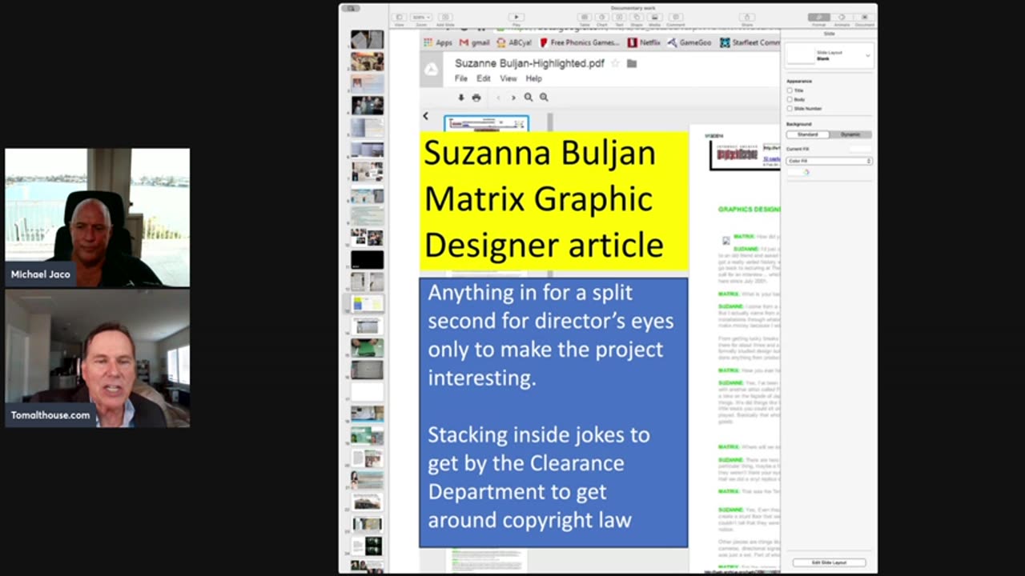Click the Current Fill swatch
This screenshot has width=1025, height=576.
pos(860,149)
